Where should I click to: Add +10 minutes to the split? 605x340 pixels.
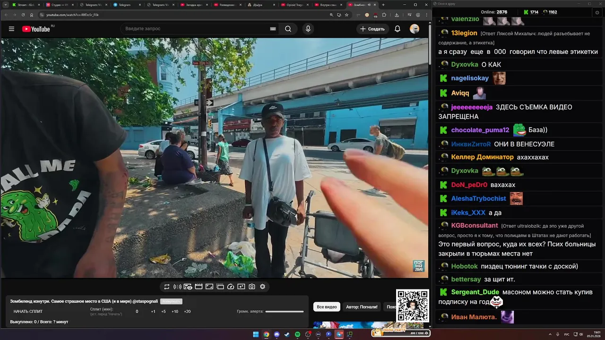tap(175, 312)
